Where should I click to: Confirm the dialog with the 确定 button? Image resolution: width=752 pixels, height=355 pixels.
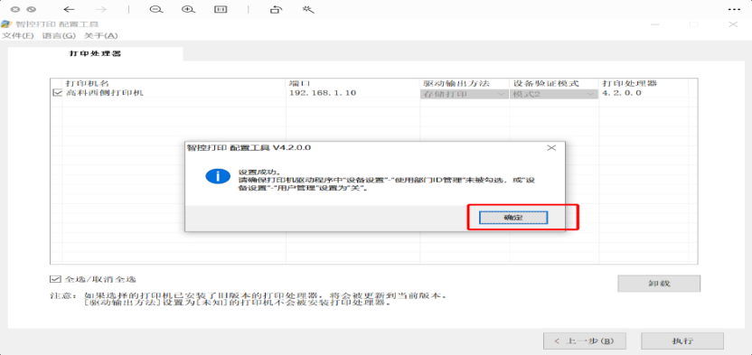click(513, 218)
